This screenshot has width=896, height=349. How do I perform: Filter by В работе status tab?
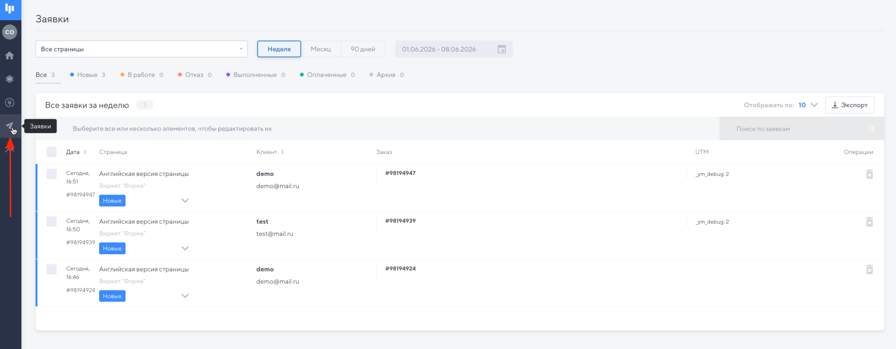tap(142, 75)
